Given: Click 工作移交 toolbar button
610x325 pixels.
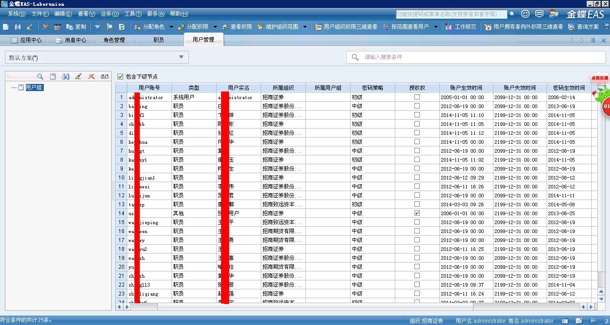Looking at the screenshot, I should pos(461,27).
